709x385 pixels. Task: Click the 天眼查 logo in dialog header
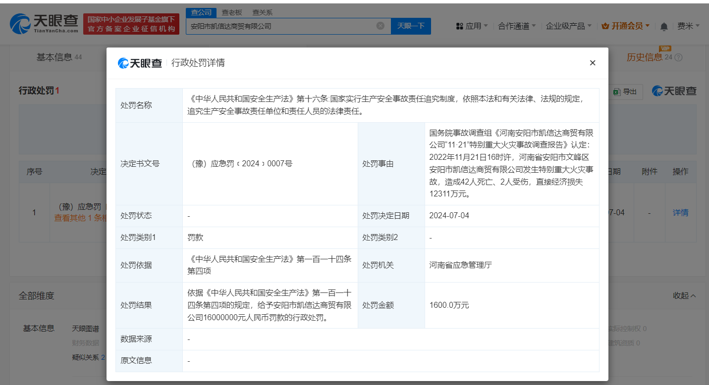click(140, 63)
